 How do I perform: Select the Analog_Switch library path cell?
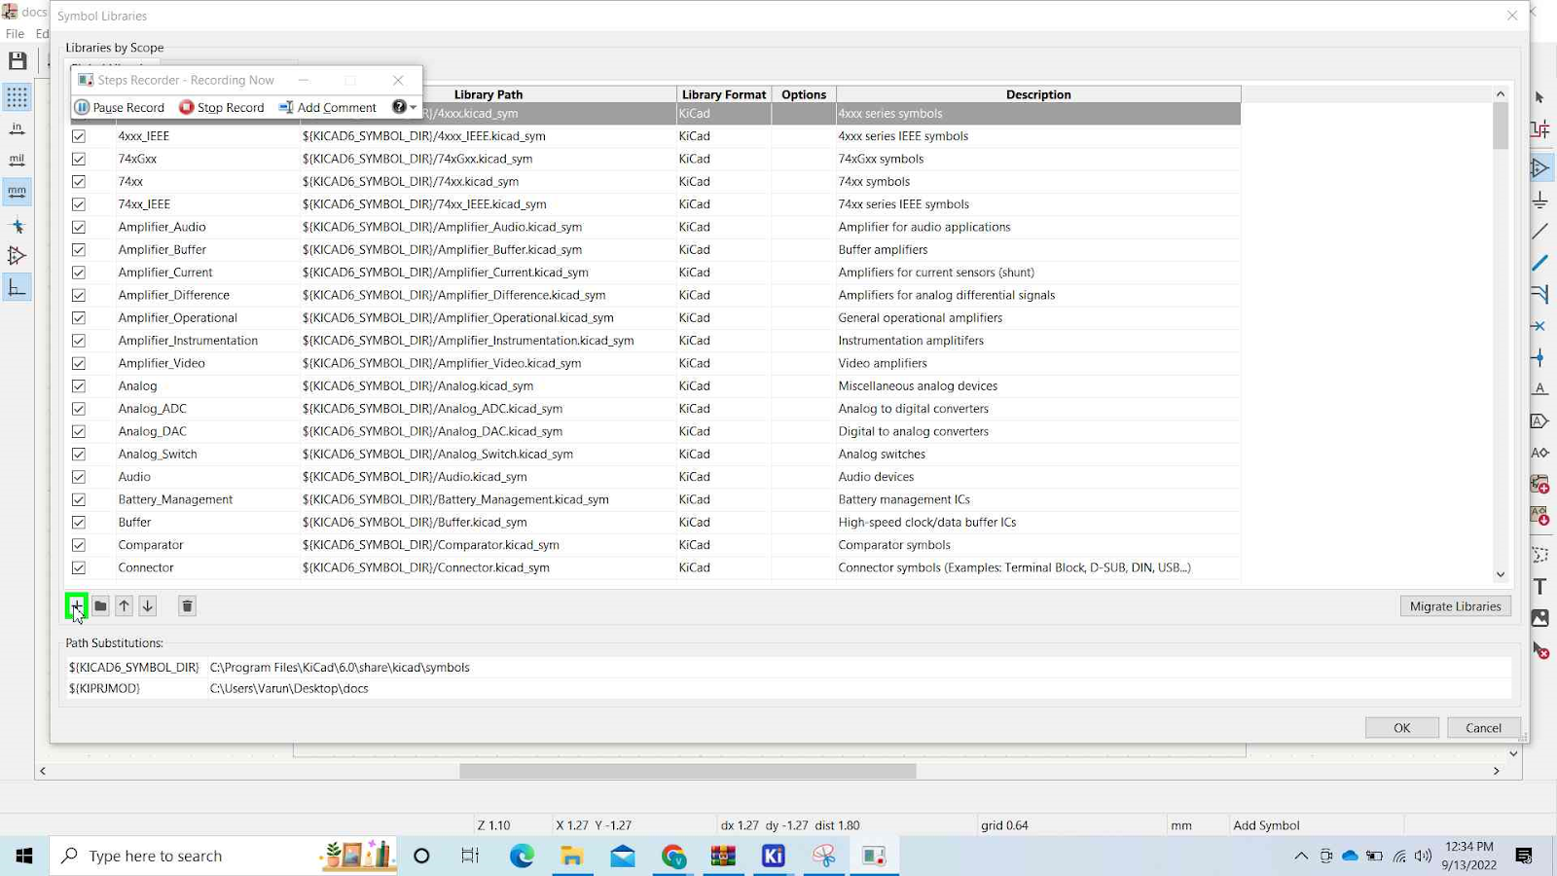click(x=489, y=455)
